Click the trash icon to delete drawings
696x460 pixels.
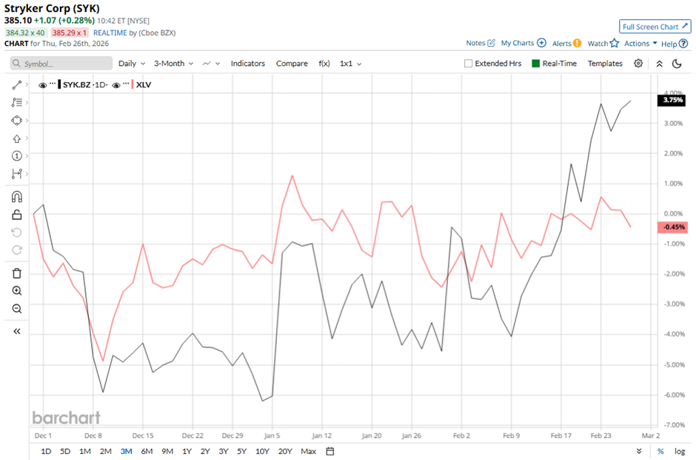tap(16, 273)
